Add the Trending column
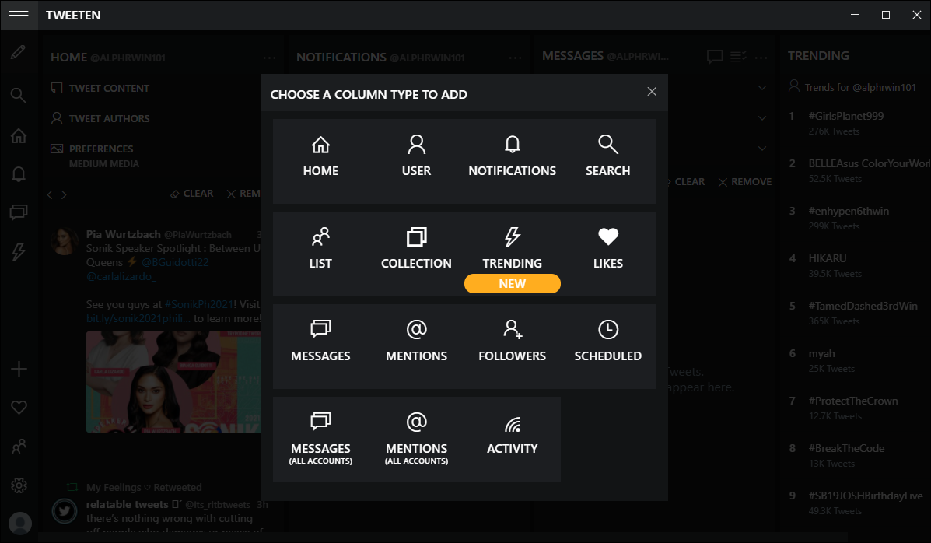The image size is (931, 543). tap(512, 249)
